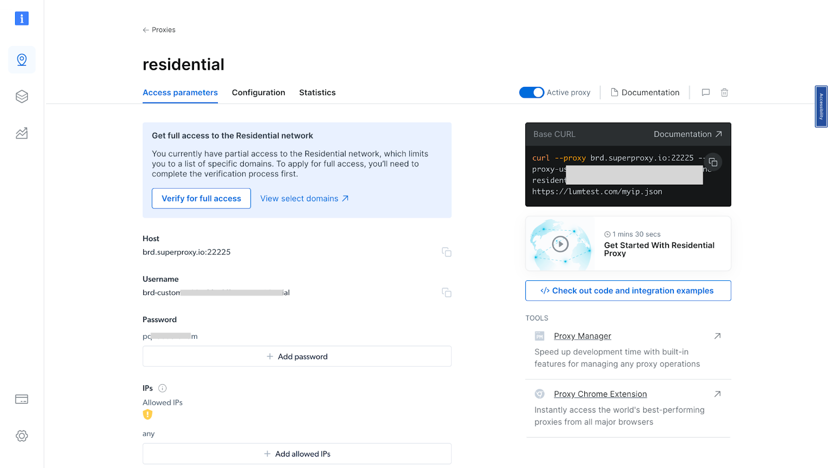Switch to the Statistics tab
The image size is (828, 468).
point(317,93)
